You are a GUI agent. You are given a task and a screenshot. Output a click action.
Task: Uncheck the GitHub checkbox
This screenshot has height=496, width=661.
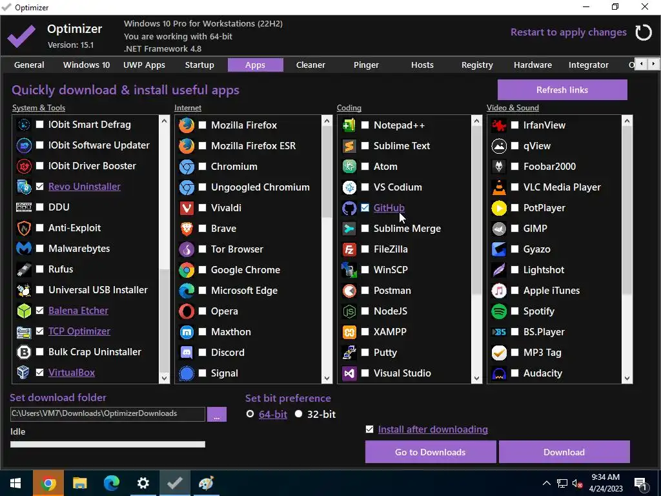365,208
